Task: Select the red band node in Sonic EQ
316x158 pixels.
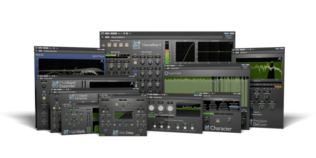Action: click(x=51, y=71)
